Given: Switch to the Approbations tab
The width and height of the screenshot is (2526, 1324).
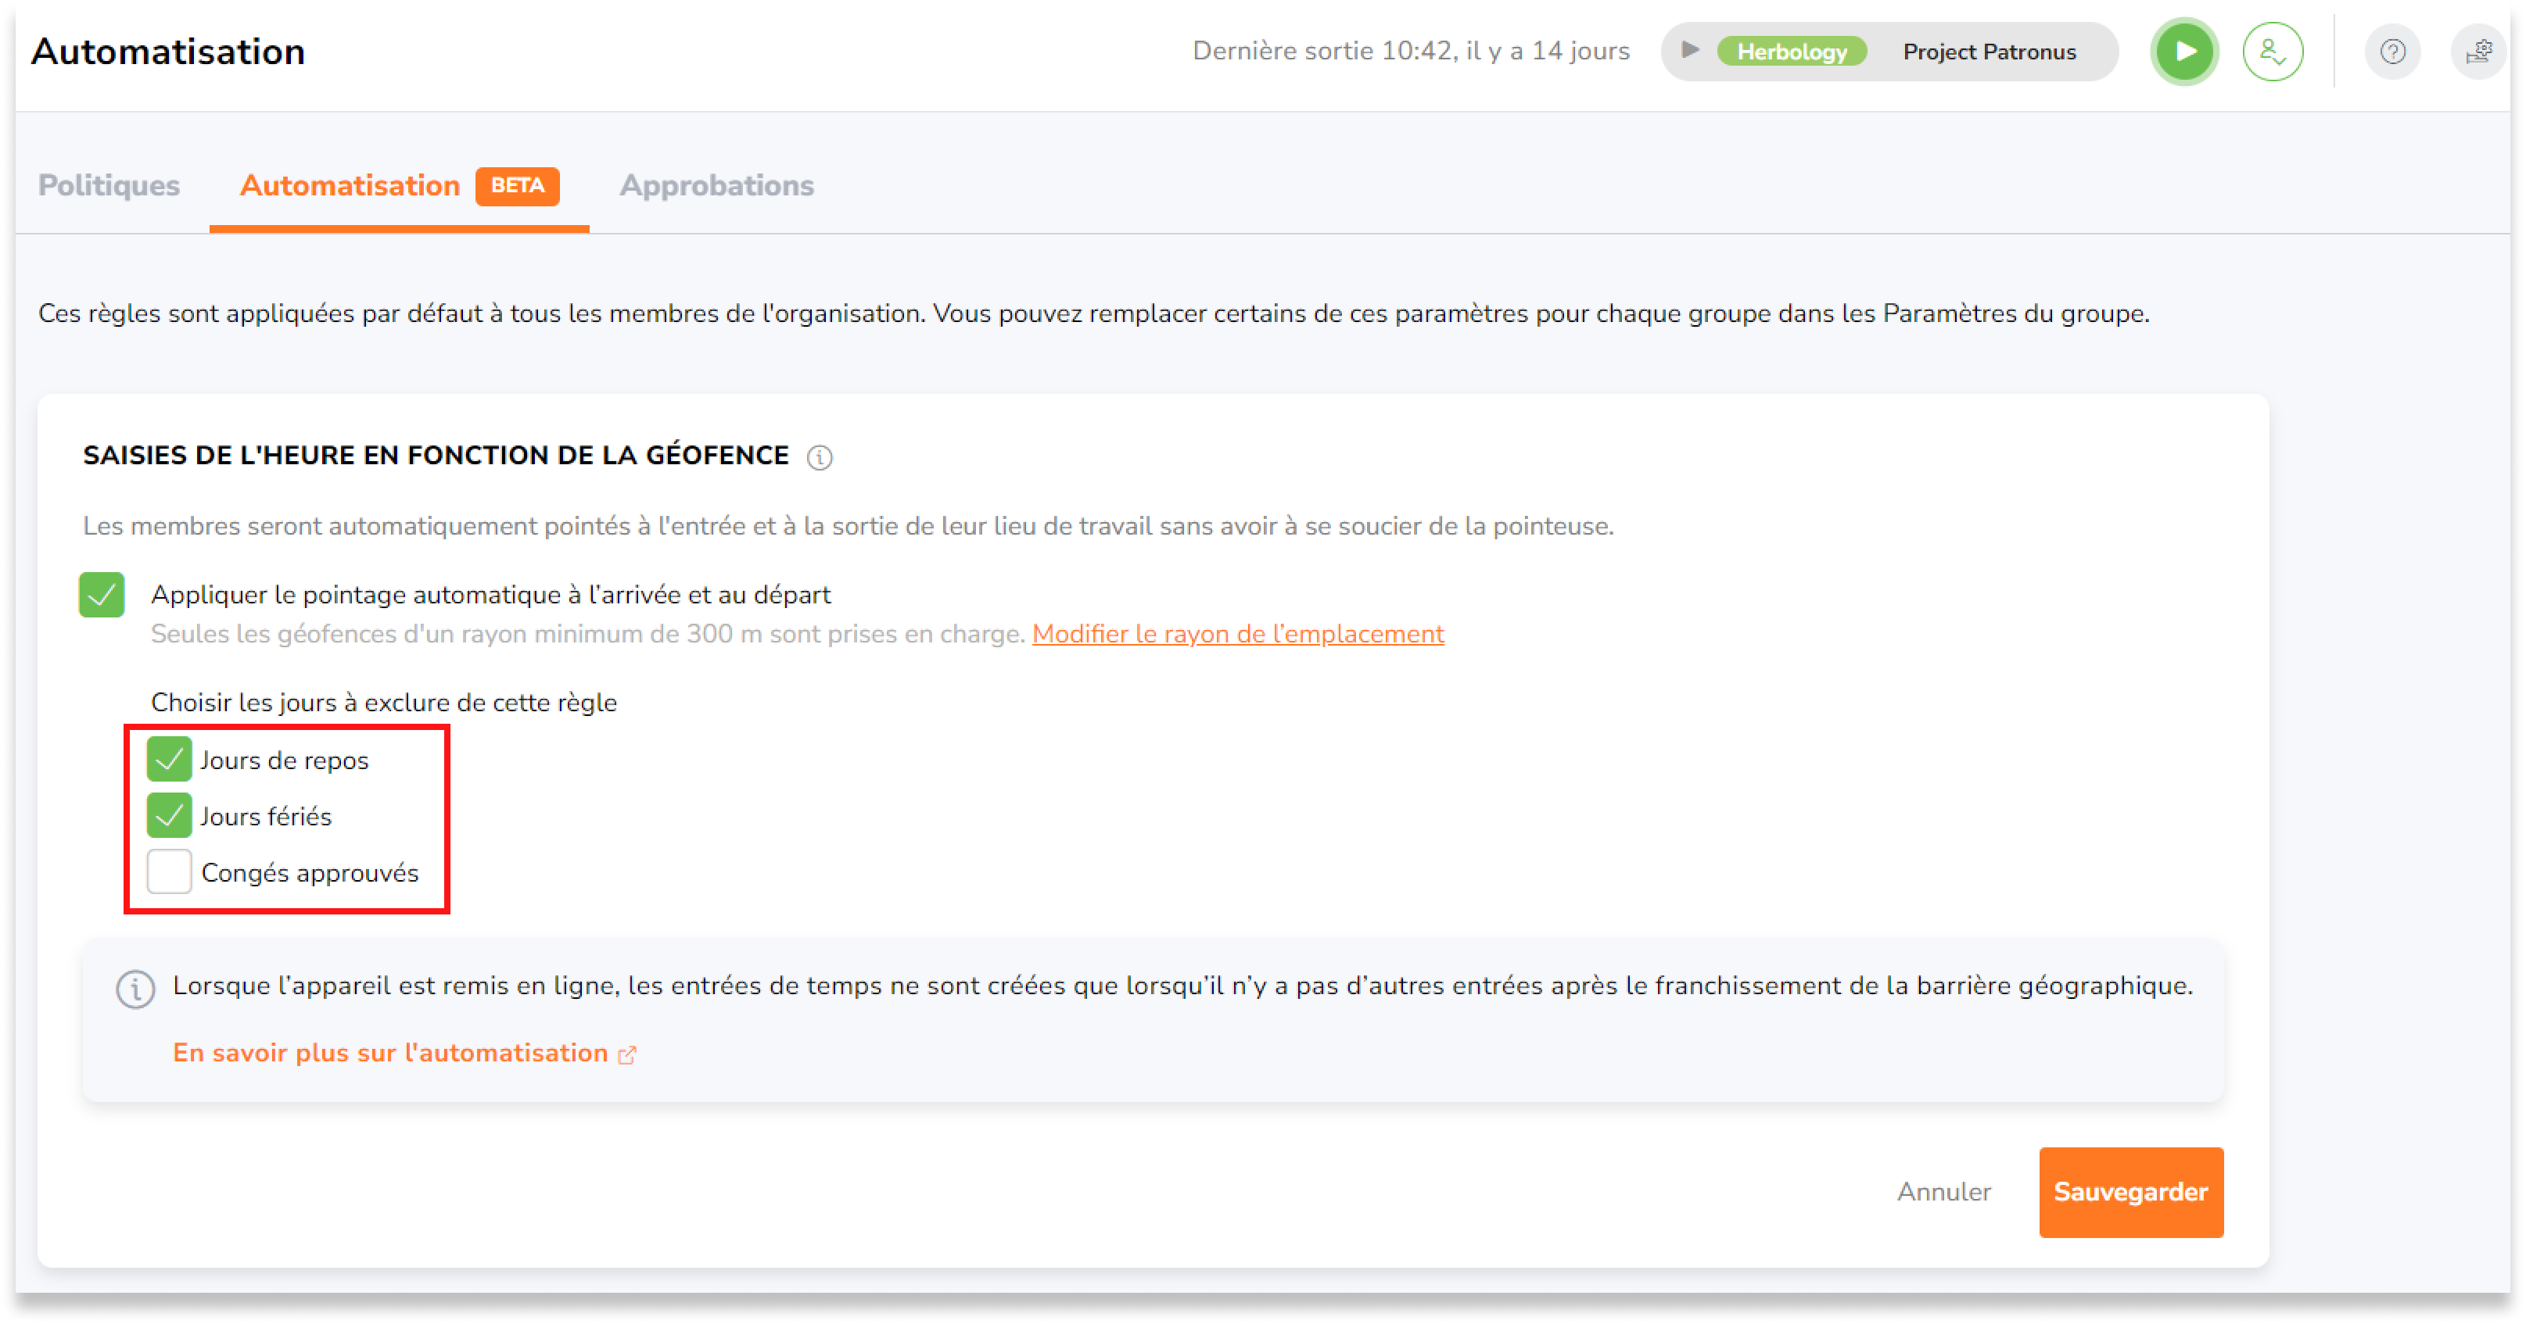Looking at the screenshot, I should pos(716,185).
